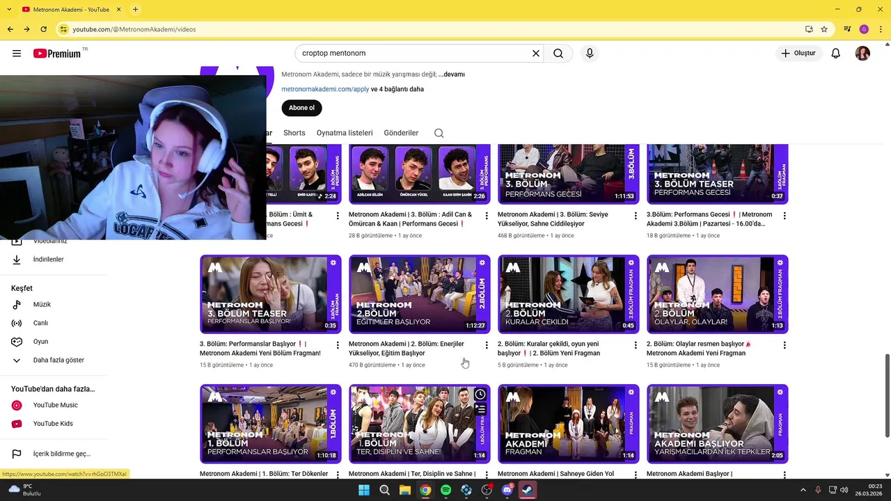The image size is (891, 501).
Task: Expand channel description via ...devamı
Action: click(451, 74)
